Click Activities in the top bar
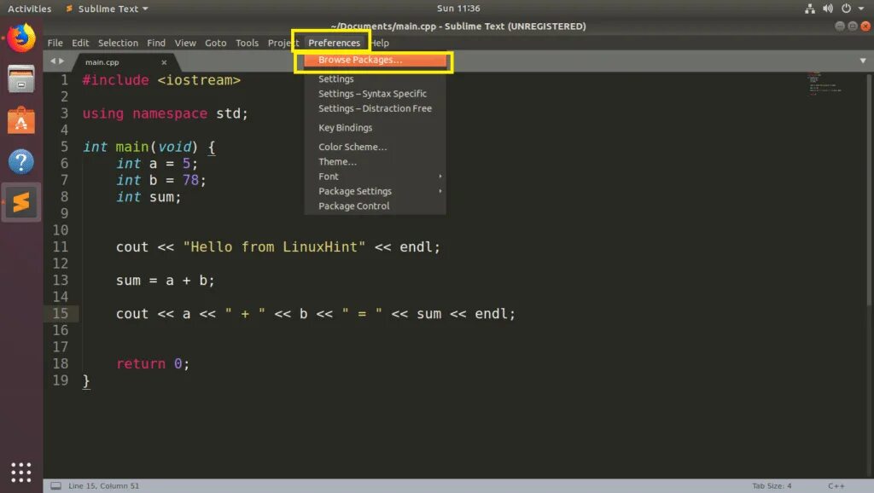This screenshot has width=874, height=493. tap(30, 9)
